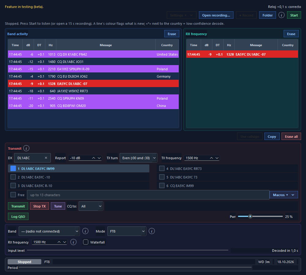
Task: Increase RX frequency with up arrow
Action: (59, 242)
